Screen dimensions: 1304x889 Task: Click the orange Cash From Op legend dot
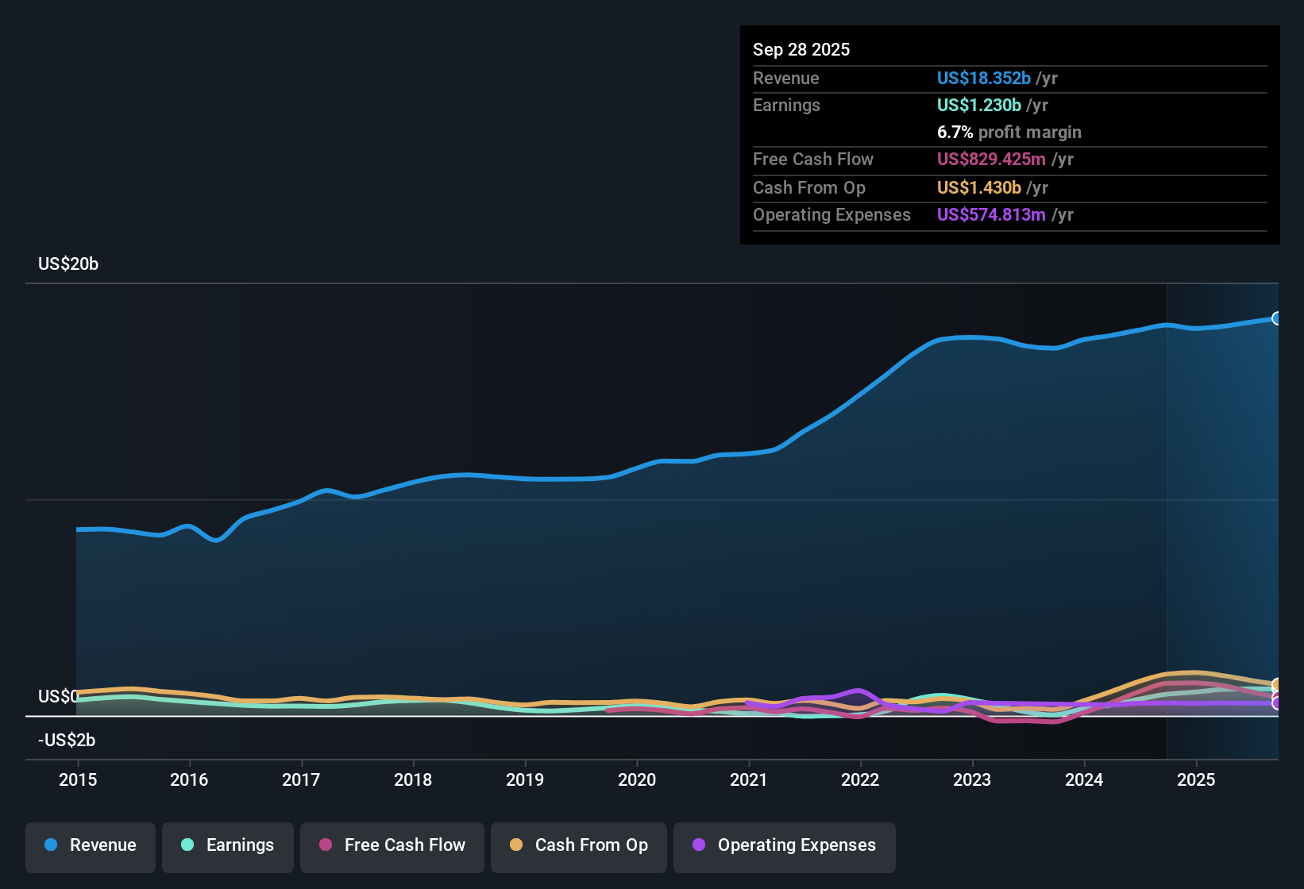pos(517,845)
